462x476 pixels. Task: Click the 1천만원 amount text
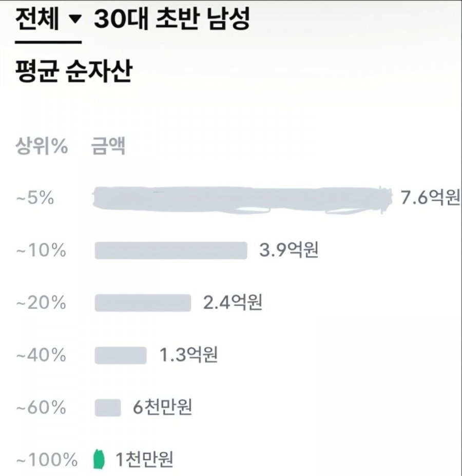[x=144, y=459]
